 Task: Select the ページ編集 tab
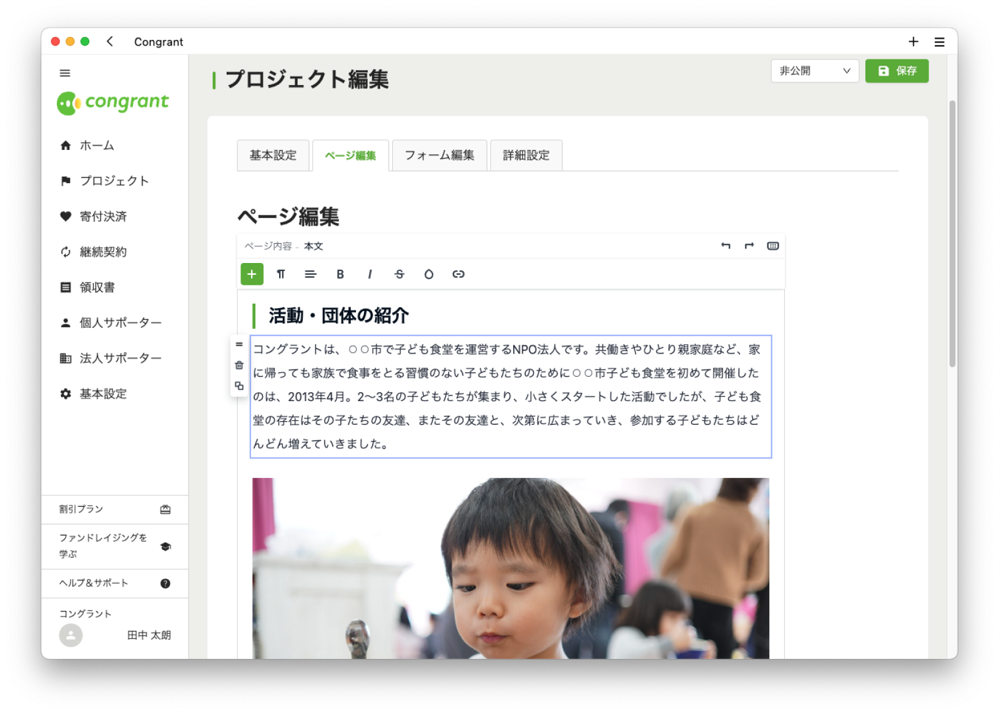point(350,156)
